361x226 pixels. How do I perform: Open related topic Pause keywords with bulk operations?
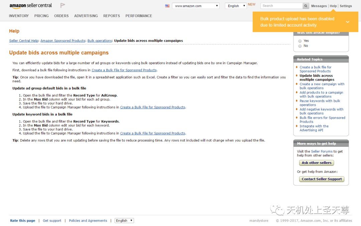coord(320,103)
